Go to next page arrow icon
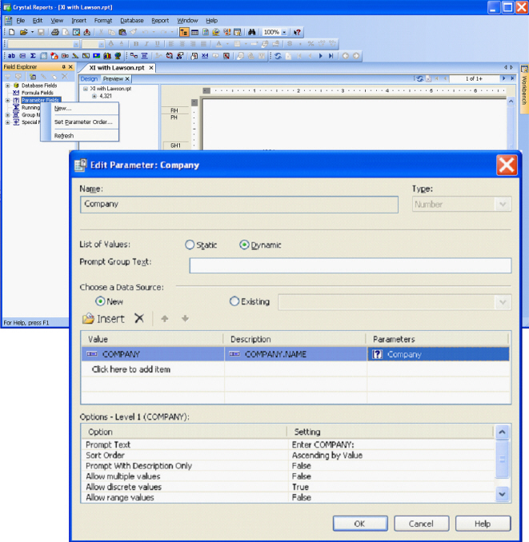This screenshot has width=529, height=542. [x=320, y=56]
